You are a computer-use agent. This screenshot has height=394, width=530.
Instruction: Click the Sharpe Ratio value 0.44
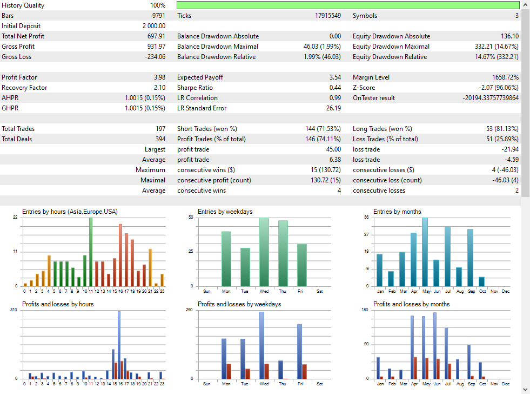tap(335, 88)
